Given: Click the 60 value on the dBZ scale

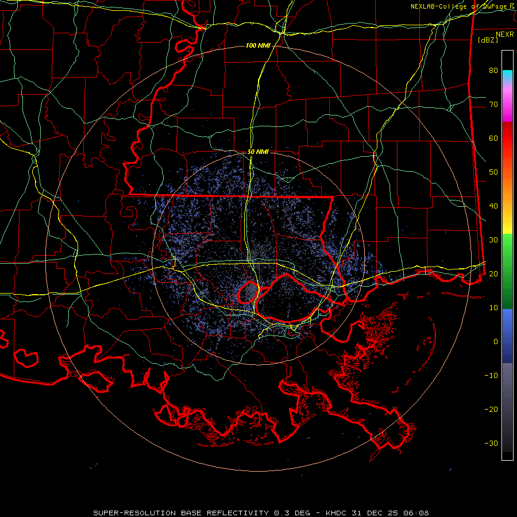Looking at the screenshot, I should tap(493, 138).
